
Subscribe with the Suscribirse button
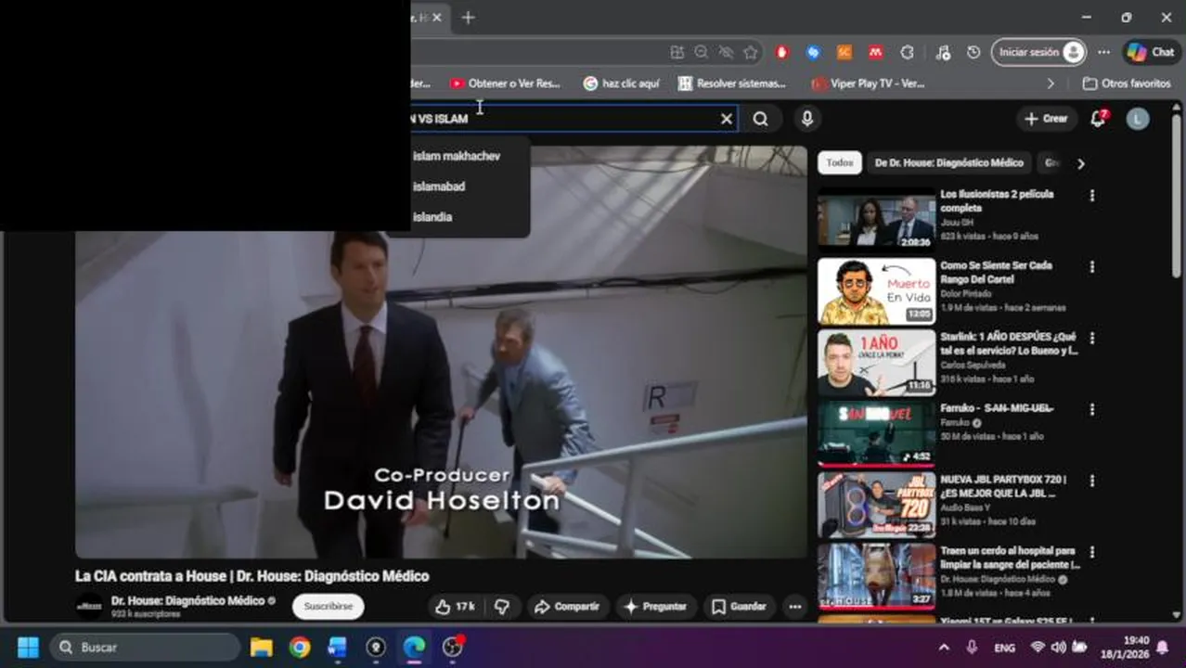(x=329, y=606)
